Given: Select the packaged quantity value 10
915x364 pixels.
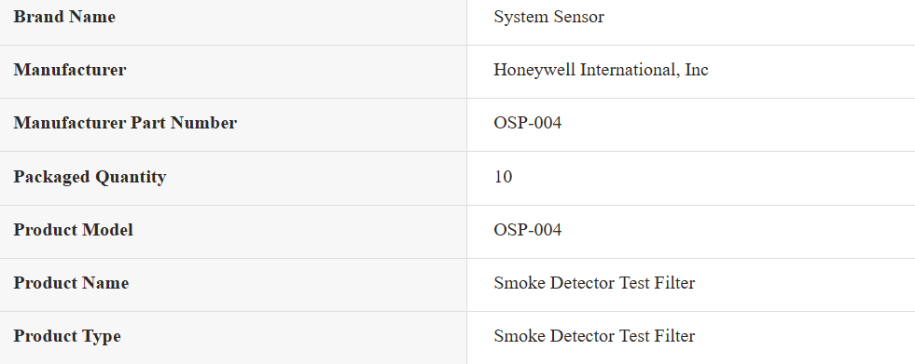Looking at the screenshot, I should pos(503,177).
